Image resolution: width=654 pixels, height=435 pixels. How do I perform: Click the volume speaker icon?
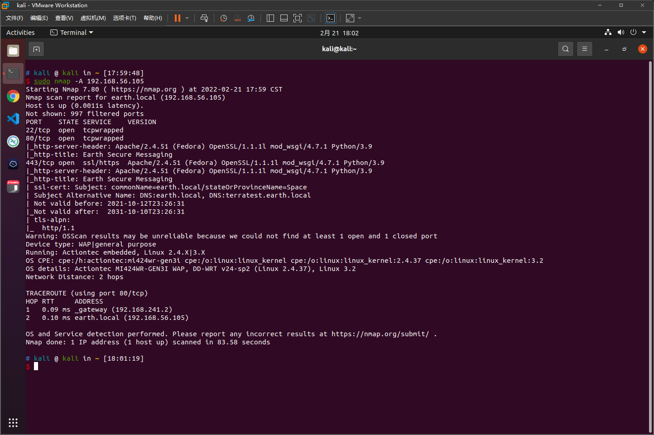[x=620, y=32]
